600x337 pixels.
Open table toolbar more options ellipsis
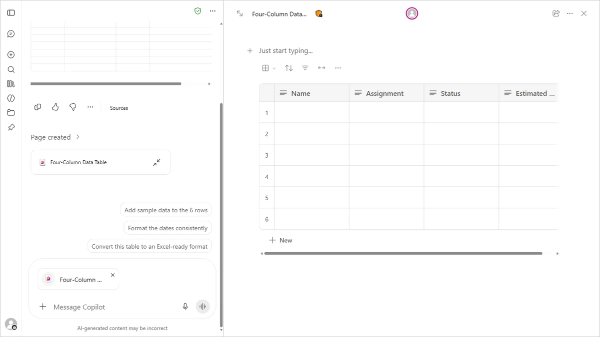[x=338, y=68]
